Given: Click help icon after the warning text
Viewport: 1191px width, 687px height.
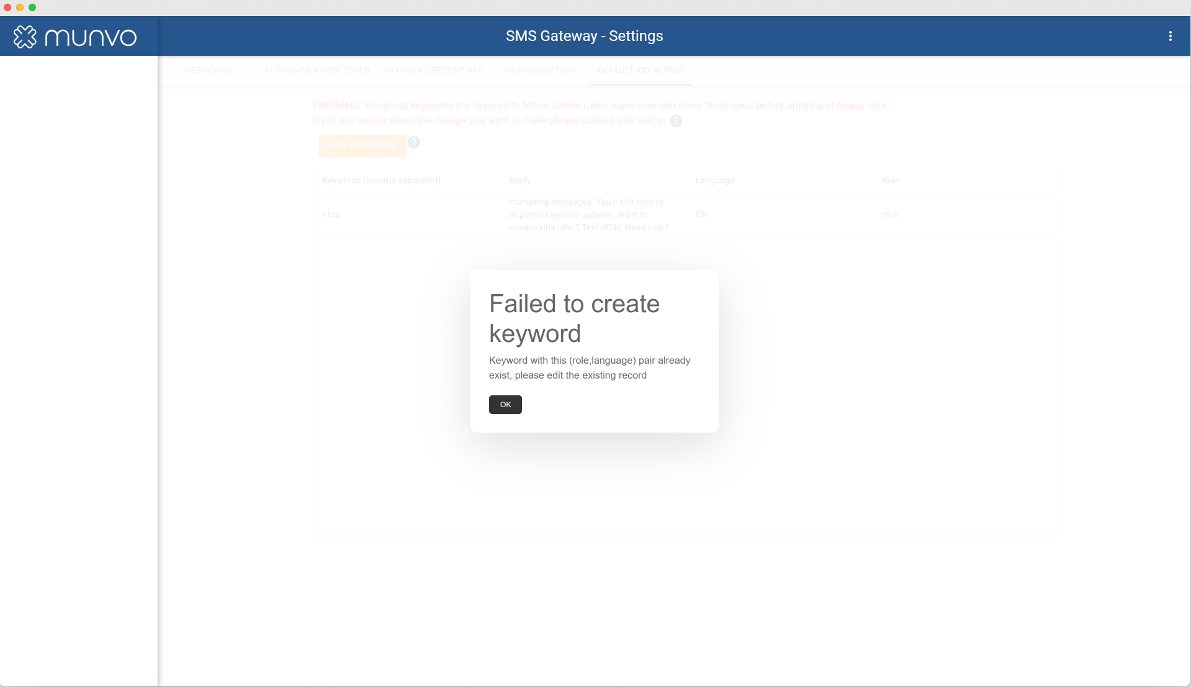Looking at the screenshot, I should (x=676, y=121).
